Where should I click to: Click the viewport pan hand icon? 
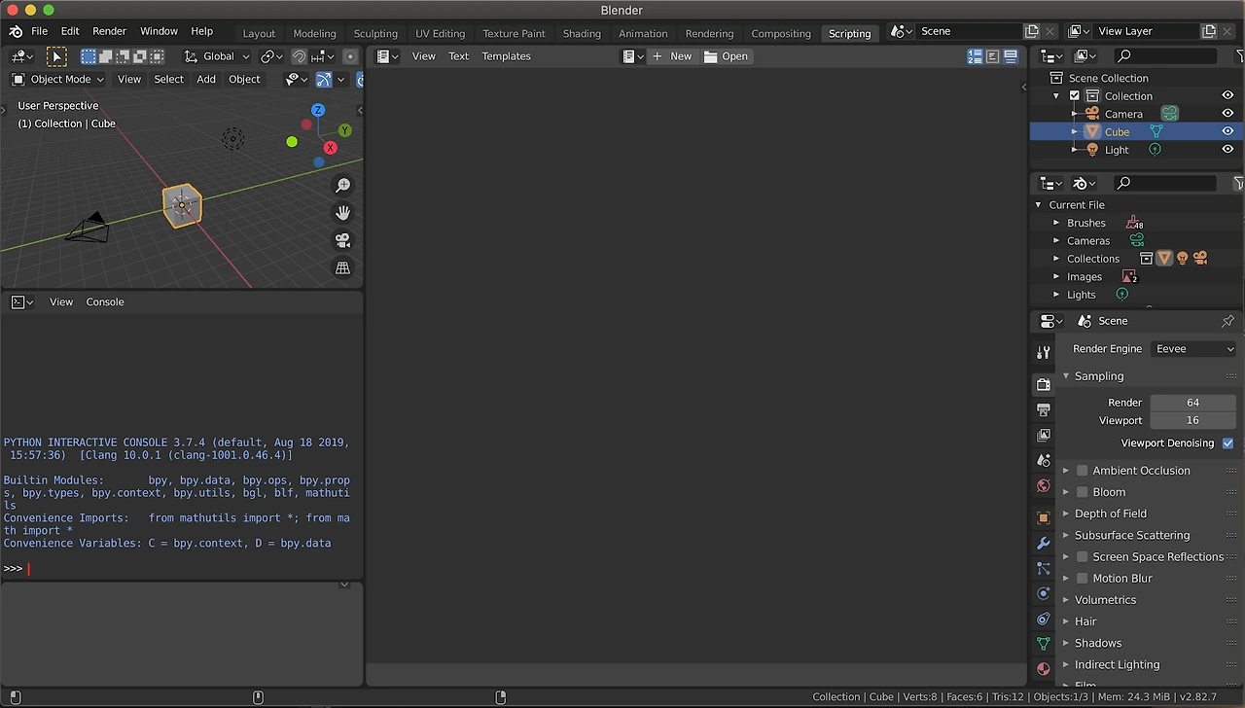click(x=342, y=212)
